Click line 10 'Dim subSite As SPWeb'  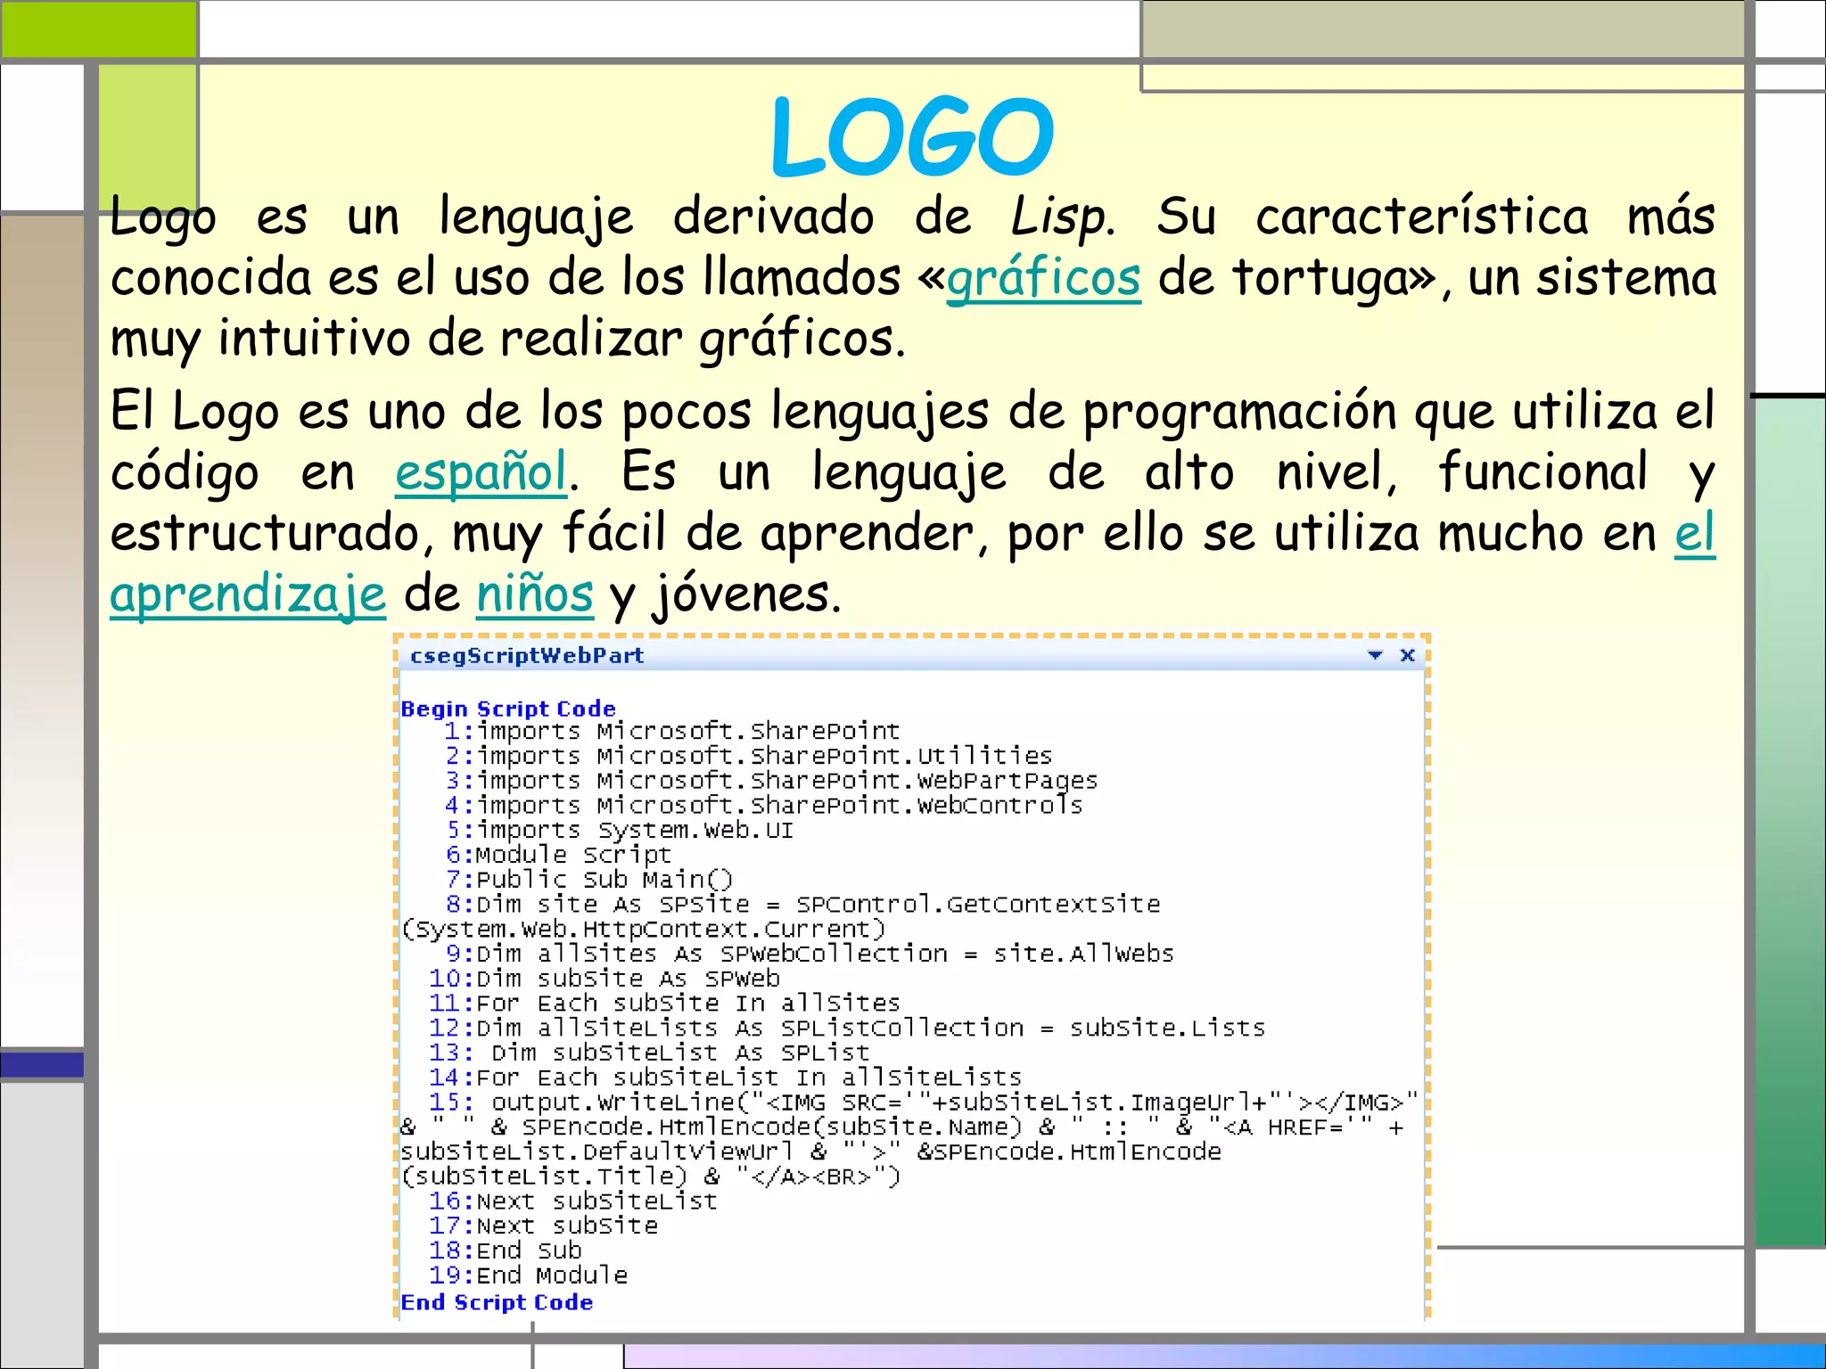(x=605, y=980)
